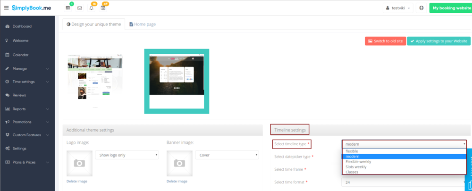Open the testviki user dropdown

pos(399,8)
